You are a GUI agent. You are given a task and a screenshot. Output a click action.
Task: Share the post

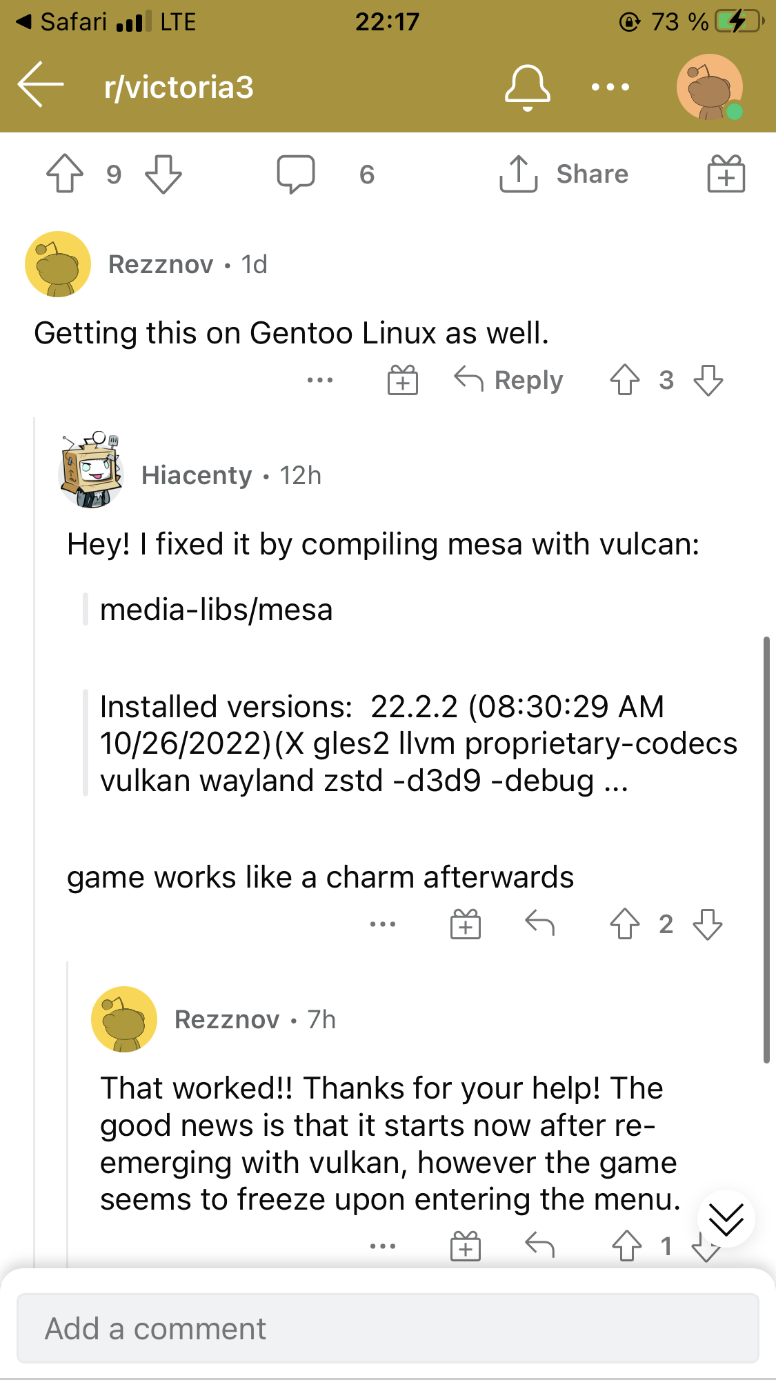(564, 174)
